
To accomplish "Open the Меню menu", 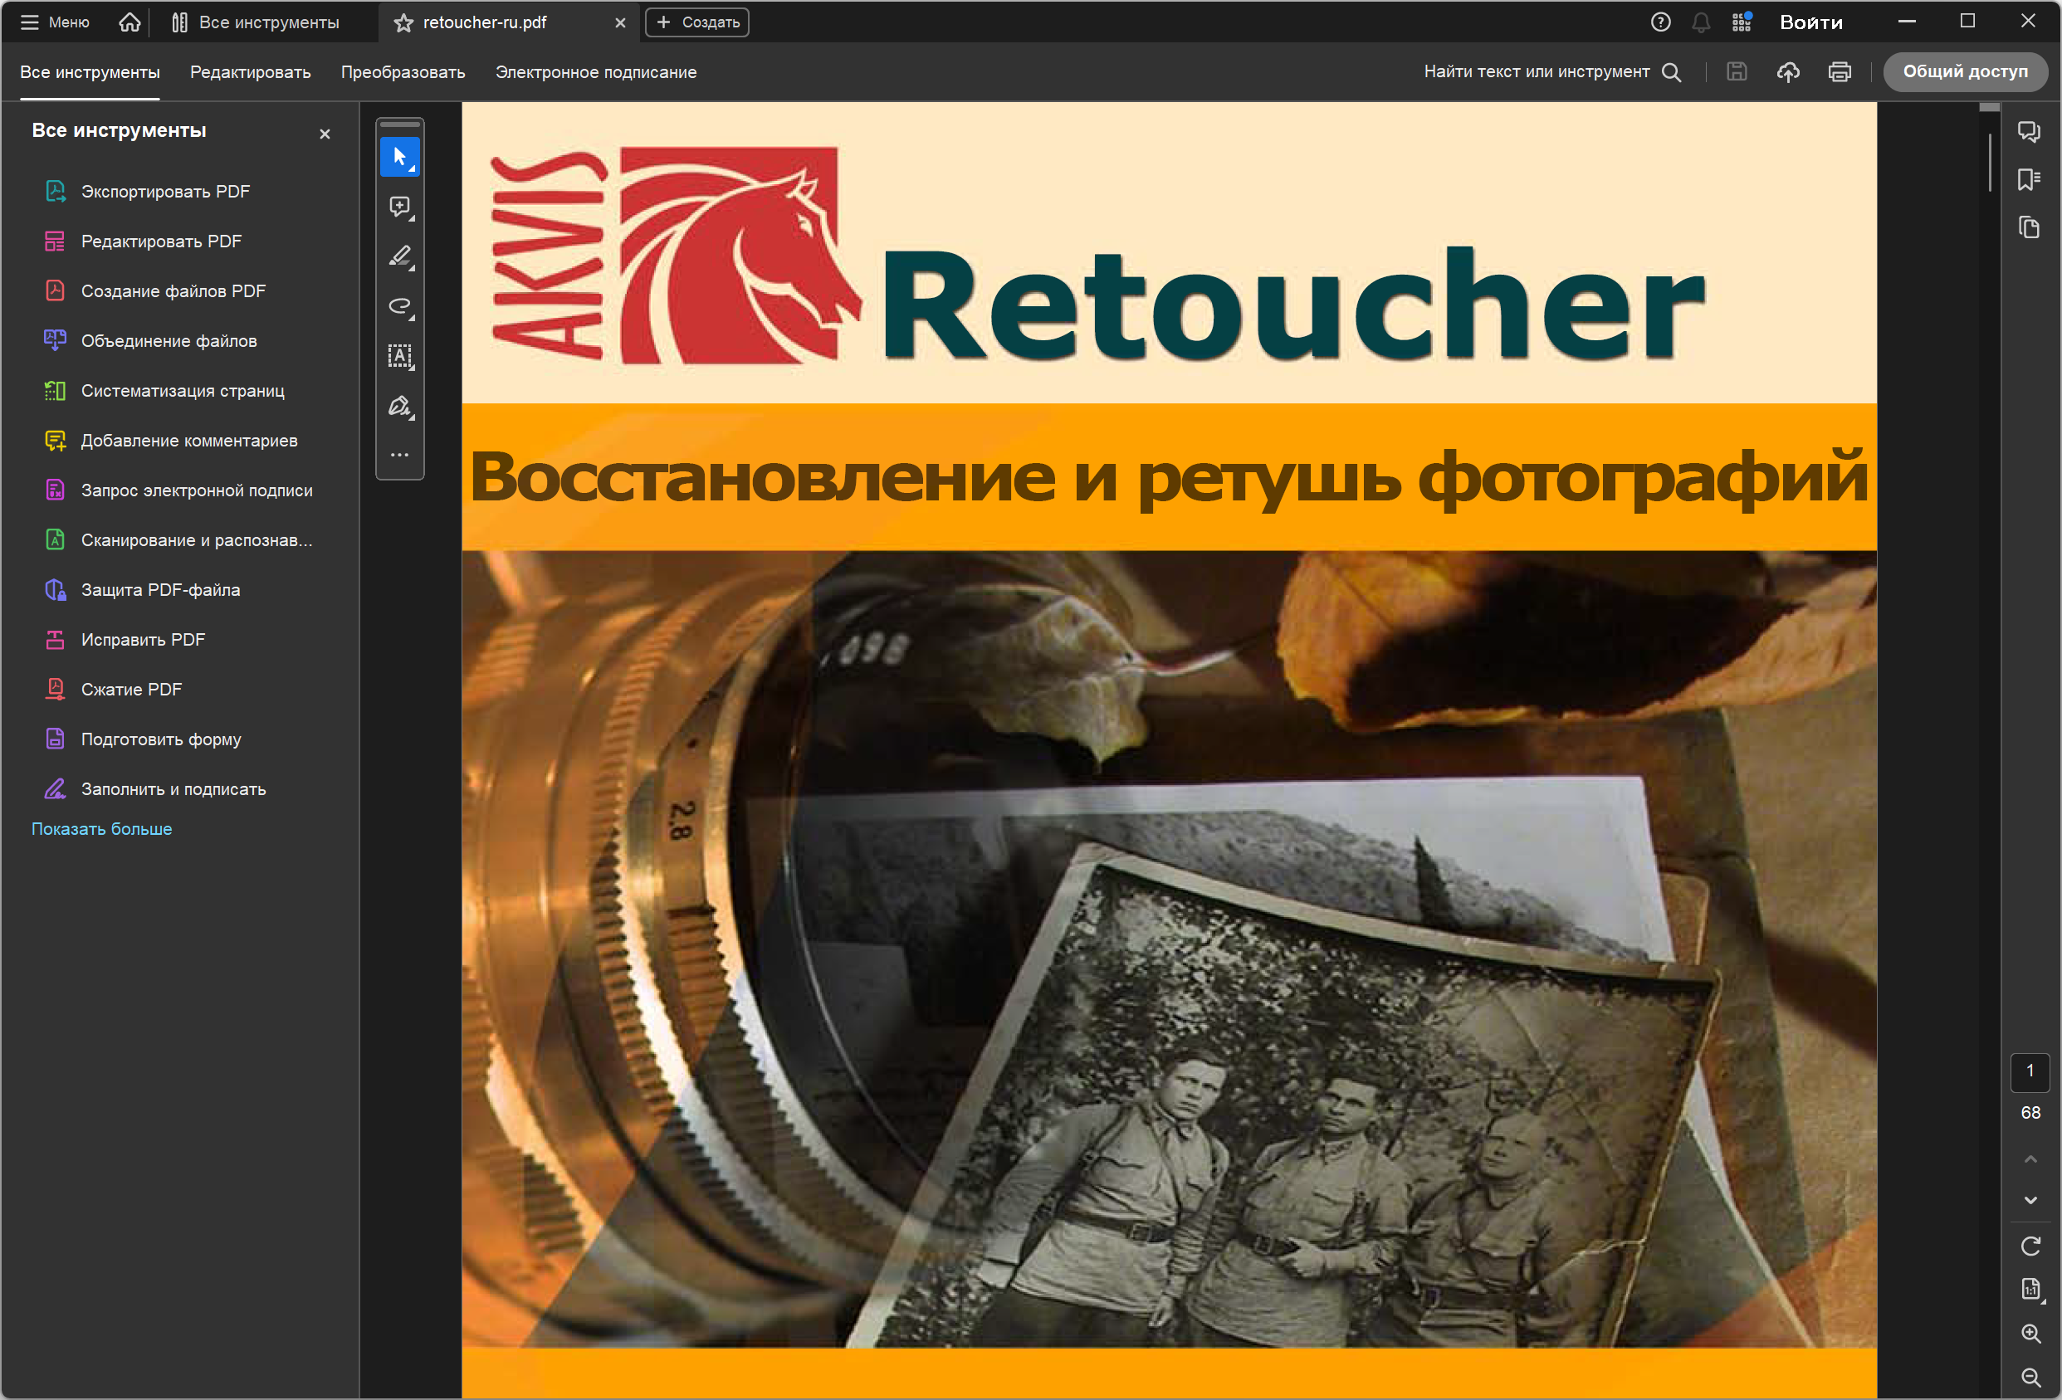I will [x=55, y=22].
